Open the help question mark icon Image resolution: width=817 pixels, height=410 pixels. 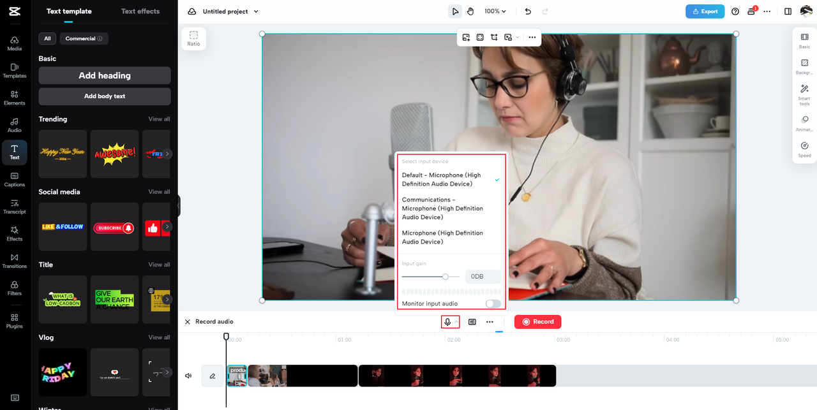735,11
